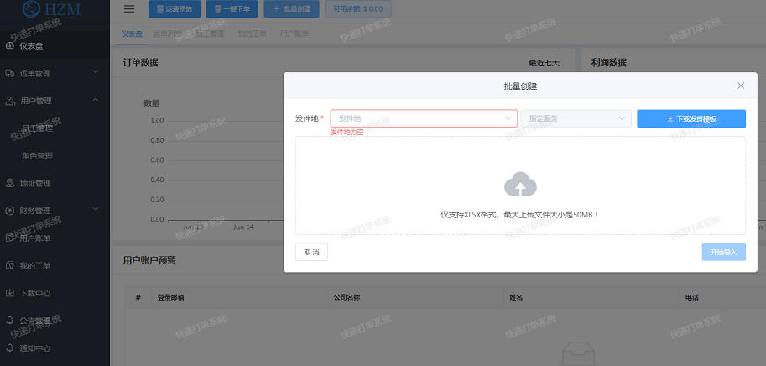Open 通知中心 bell item in sidebar
This screenshot has height=366, width=766.
pyautogui.click(x=35, y=348)
